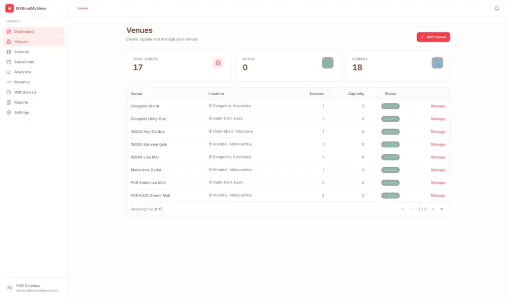Click the Location column header
The height and width of the screenshot is (298, 508).
216,94
